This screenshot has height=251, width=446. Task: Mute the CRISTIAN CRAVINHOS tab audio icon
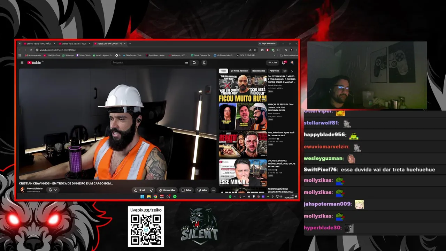tap(121, 44)
